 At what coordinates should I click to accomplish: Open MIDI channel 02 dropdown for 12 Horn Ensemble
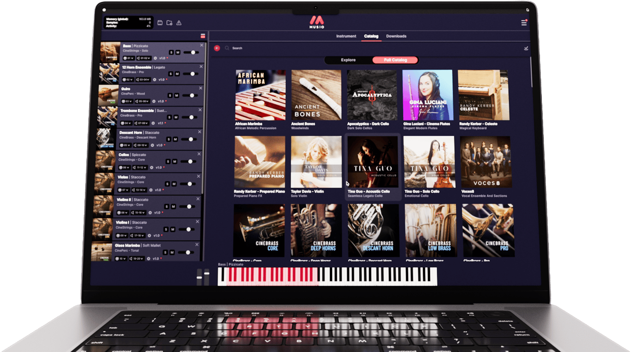click(127, 79)
